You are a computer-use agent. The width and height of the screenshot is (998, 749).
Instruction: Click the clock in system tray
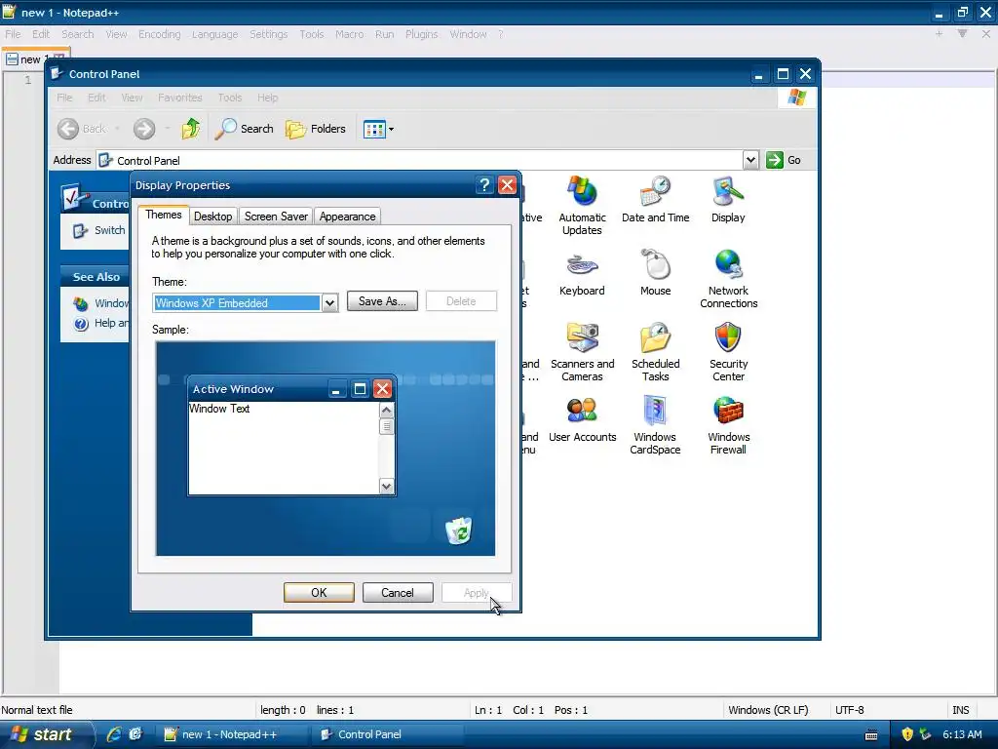pyautogui.click(x=962, y=734)
